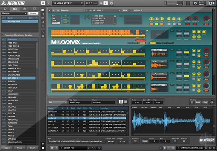Select the AMB_07 row in sample list
The image size is (218, 151).
coord(87,121)
